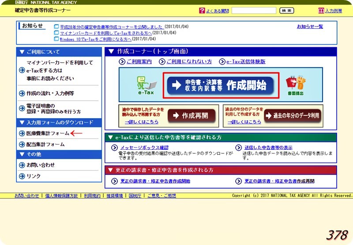Click the circled arrow beside 送信した申告書等の表示
This screenshot has height=245, width=353.
[x=238, y=148]
